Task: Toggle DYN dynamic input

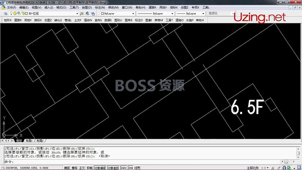Action: click(x=131, y=168)
